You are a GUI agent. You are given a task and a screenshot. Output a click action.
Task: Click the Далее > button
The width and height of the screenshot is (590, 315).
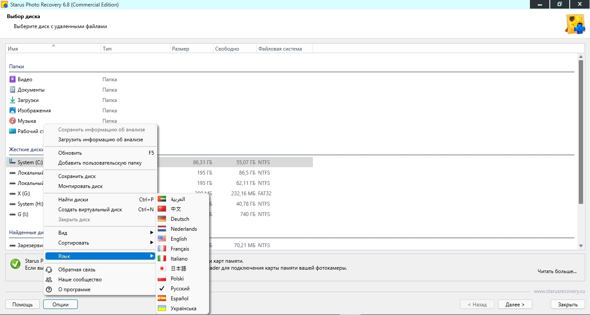click(515, 305)
